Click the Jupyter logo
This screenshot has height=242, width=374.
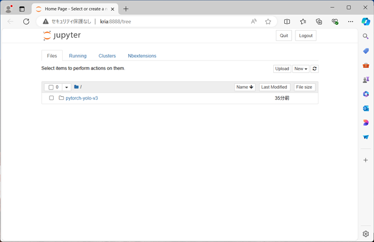coord(62,35)
